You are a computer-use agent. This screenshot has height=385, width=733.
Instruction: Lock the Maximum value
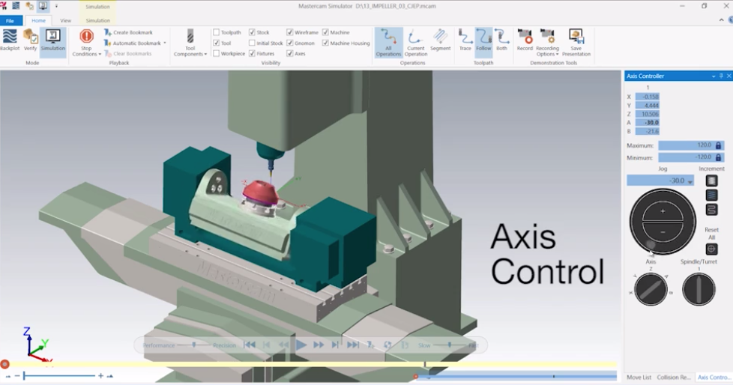tap(719, 146)
